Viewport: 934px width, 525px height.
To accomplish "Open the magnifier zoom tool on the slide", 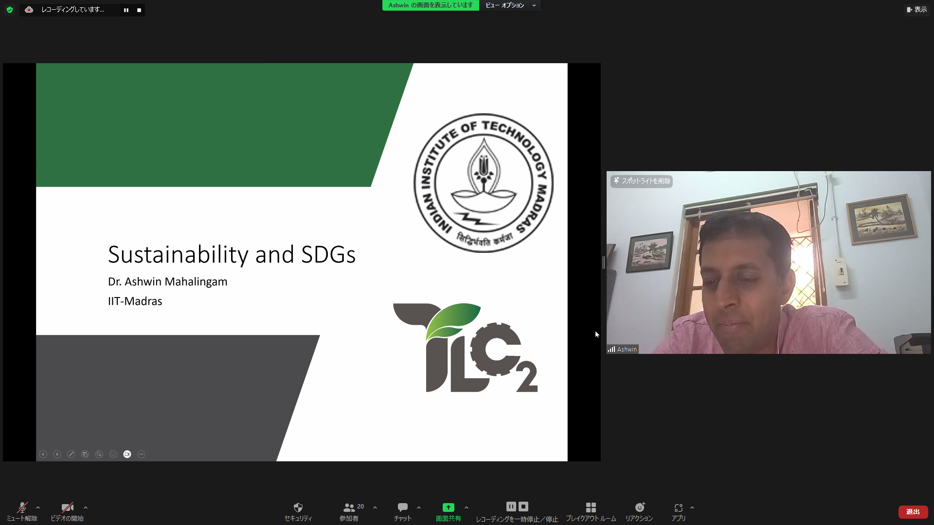I will coord(99,454).
